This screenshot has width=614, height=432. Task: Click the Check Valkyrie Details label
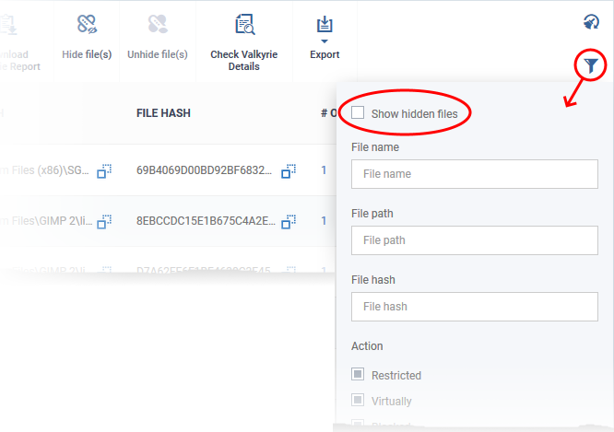click(244, 60)
